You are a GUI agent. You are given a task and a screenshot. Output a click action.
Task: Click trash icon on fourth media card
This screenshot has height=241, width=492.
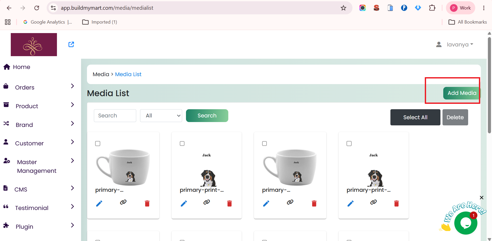tap(397, 204)
